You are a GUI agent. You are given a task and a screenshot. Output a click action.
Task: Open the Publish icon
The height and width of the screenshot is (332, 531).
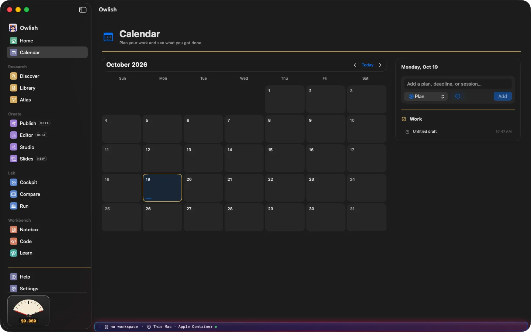(x=14, y=123)
